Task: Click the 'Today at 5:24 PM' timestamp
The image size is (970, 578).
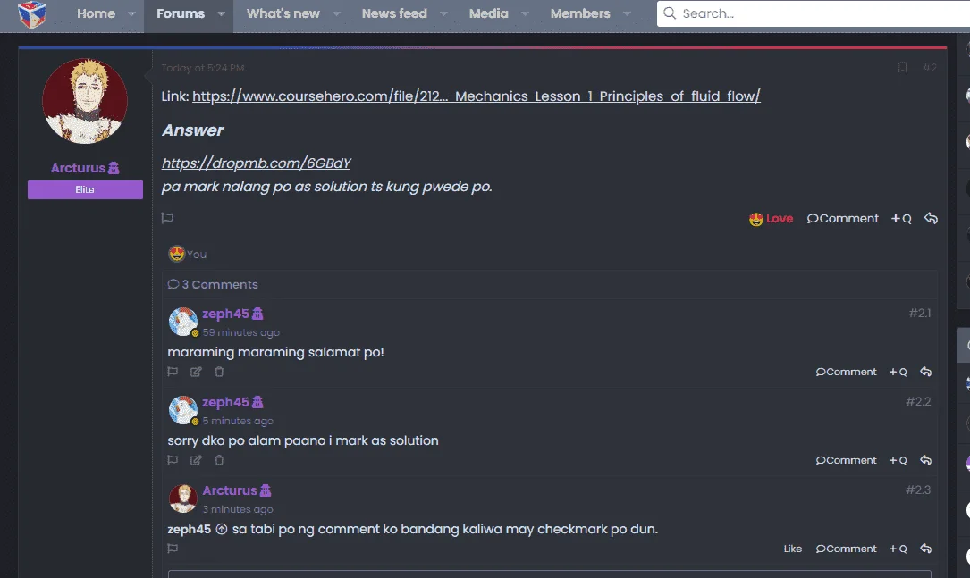Action: click(203, 68)
